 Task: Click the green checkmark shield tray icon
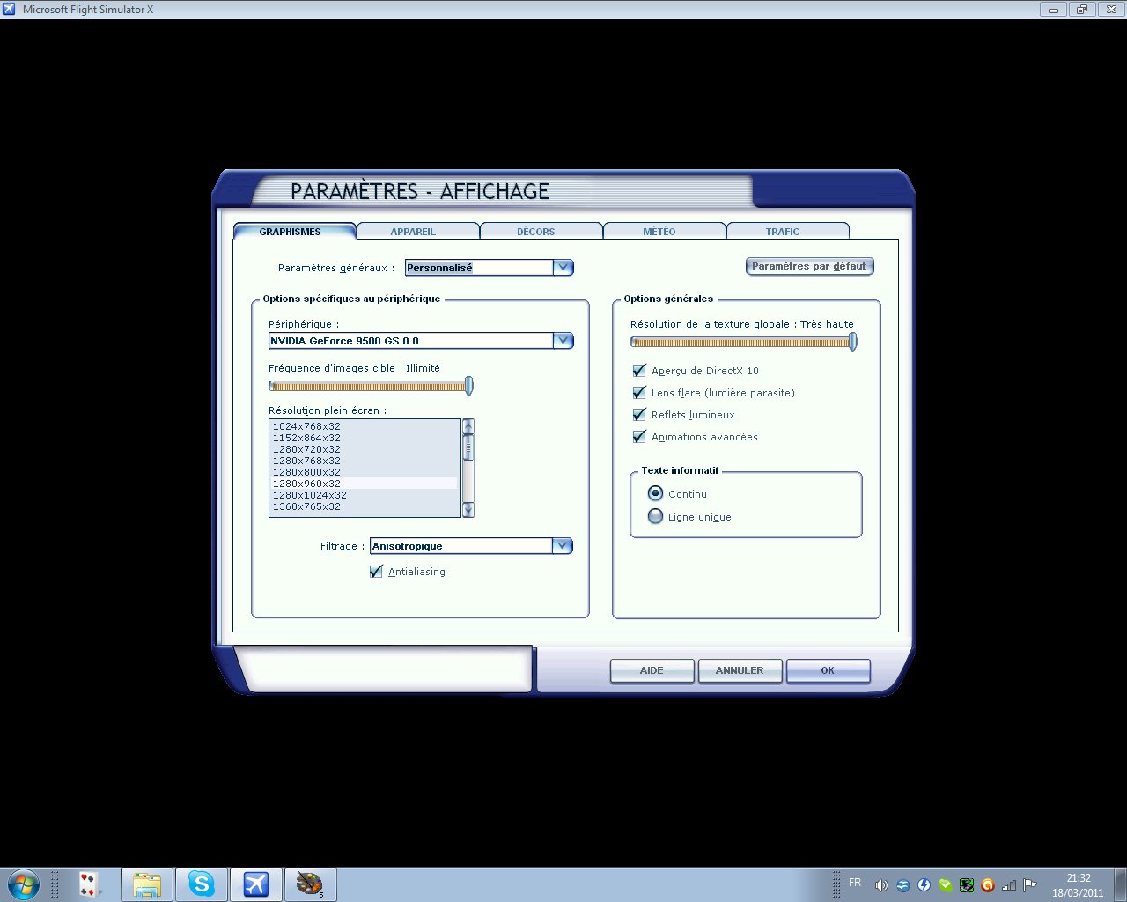(x=945, y=885)
